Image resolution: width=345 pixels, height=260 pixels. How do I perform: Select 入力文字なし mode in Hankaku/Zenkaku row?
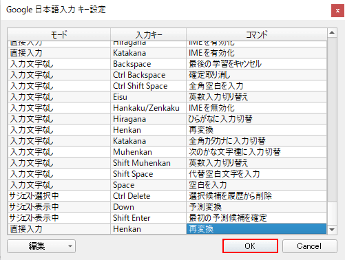coord(59,108)
